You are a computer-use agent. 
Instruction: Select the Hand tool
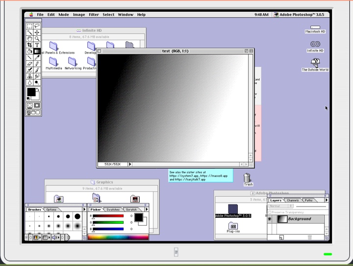coord(29,39)
